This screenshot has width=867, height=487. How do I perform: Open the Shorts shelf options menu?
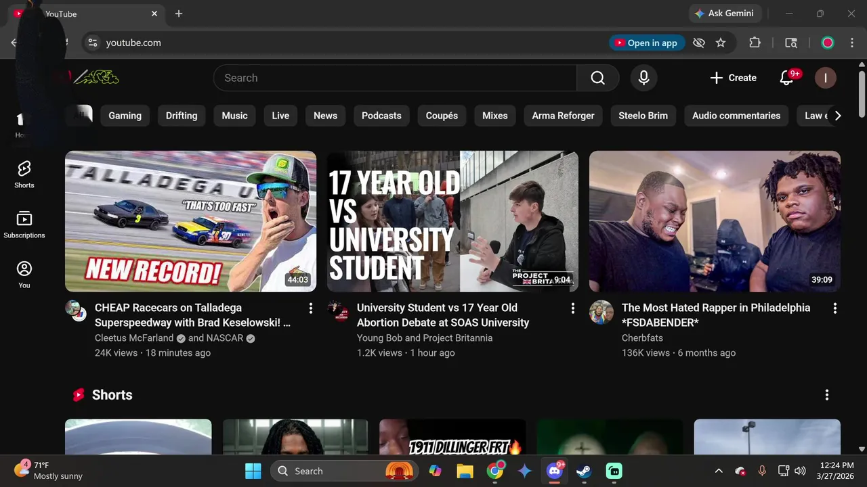pyautogui.click(x=827, y=395)
